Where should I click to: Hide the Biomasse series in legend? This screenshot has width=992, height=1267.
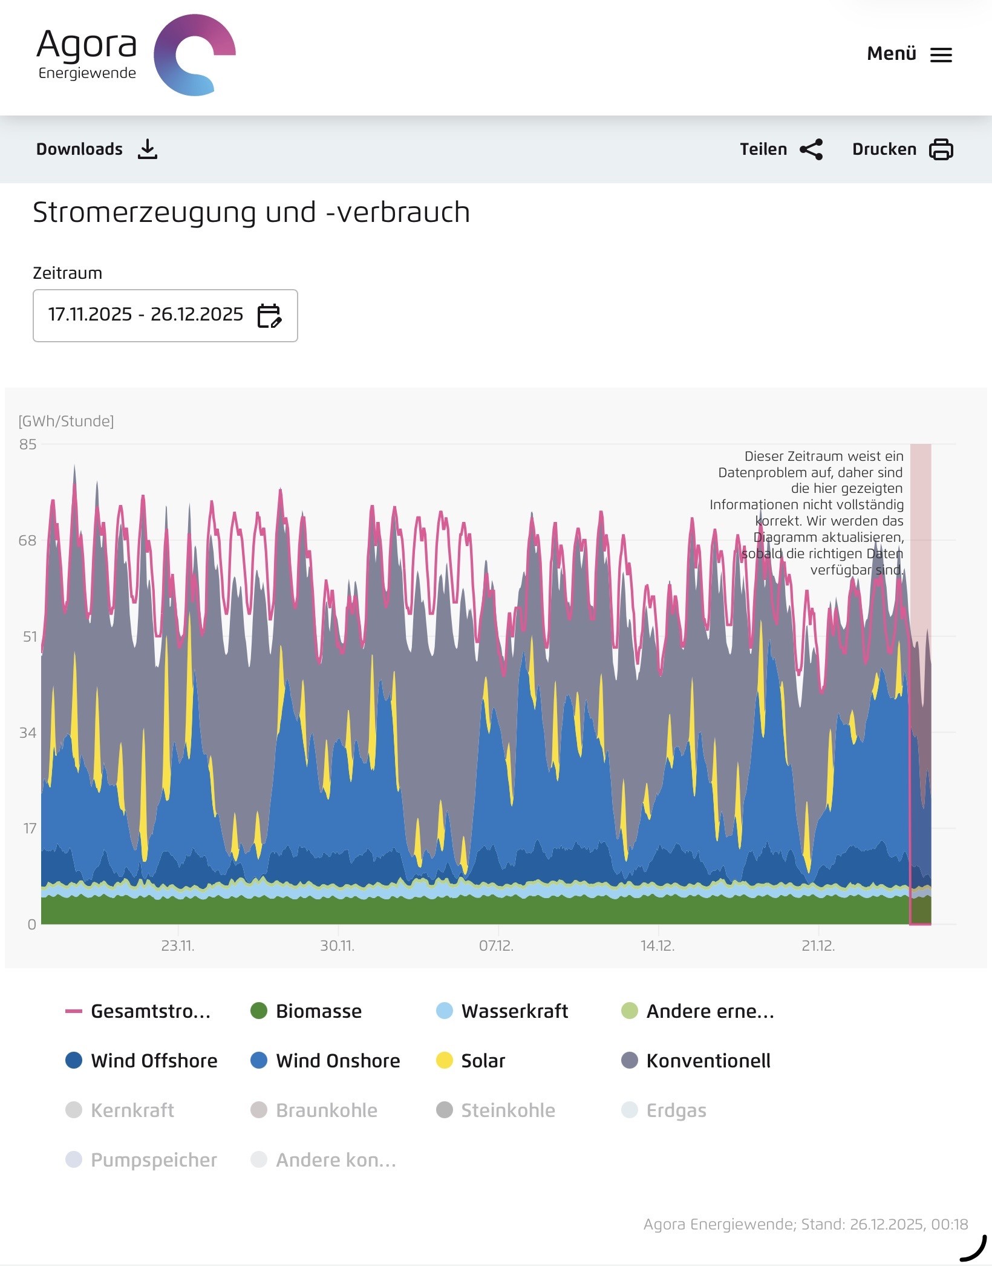point(318,1011)
